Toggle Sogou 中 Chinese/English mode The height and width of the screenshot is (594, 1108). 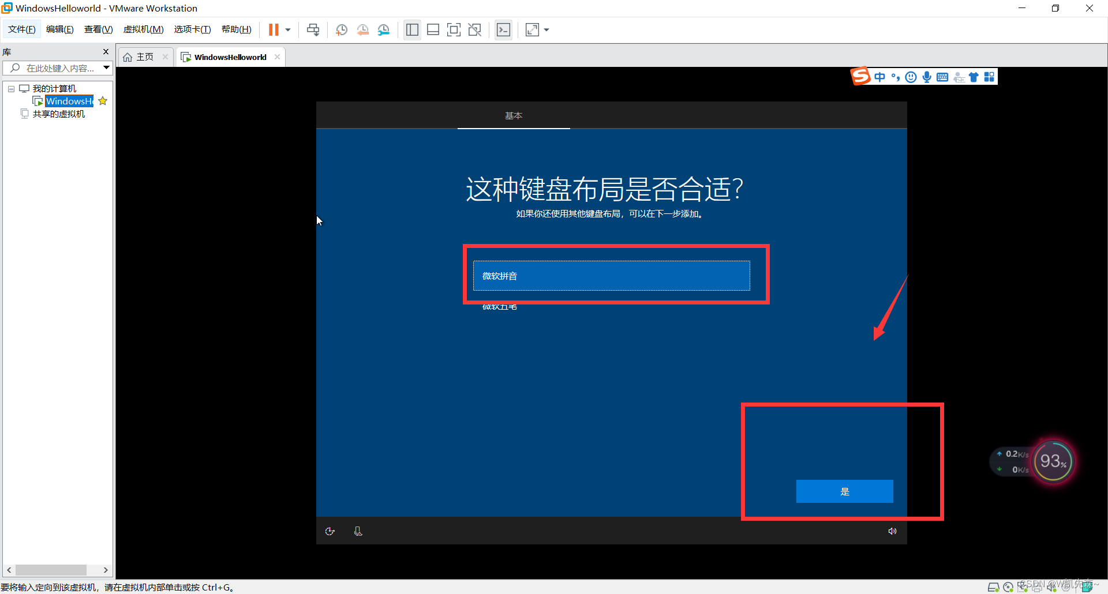point(879,77)
